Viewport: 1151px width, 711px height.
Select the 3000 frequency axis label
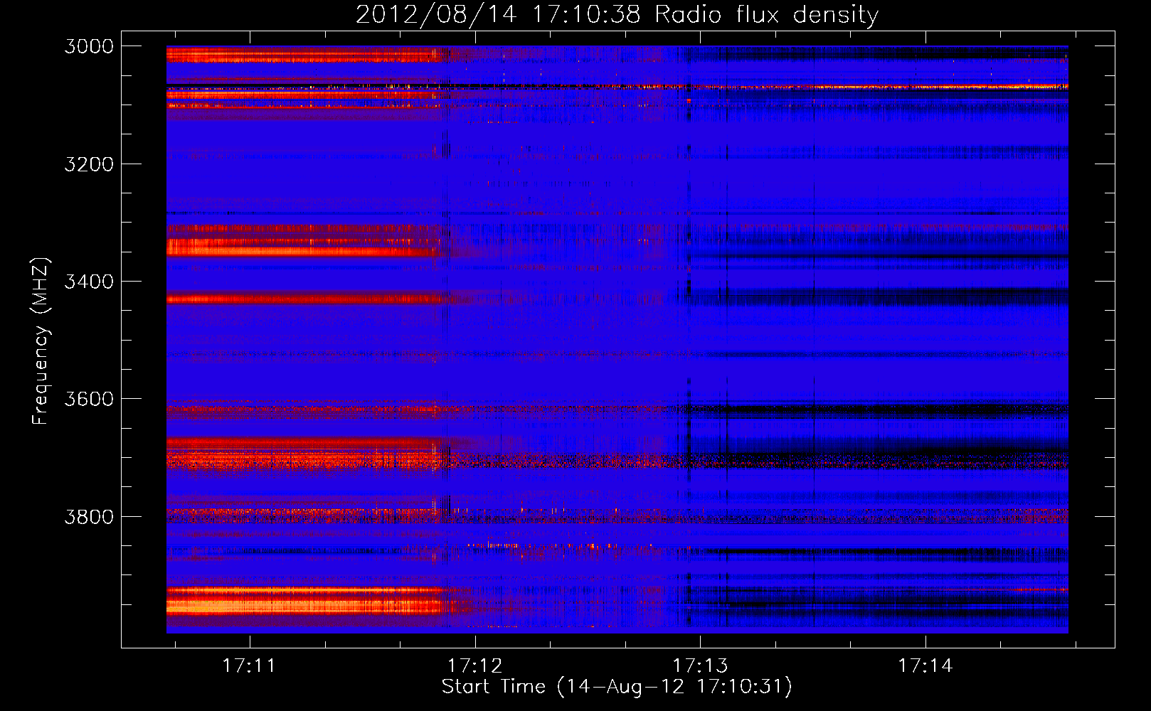click(x=89, y=46)
